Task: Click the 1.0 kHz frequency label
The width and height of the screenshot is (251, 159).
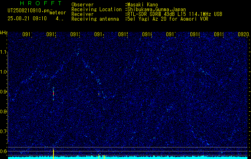Action: pos(3,72)
